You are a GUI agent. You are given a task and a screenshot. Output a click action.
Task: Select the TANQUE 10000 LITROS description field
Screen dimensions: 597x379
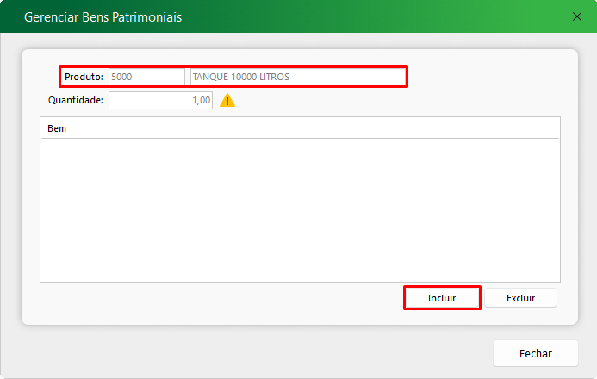(296, 77)
